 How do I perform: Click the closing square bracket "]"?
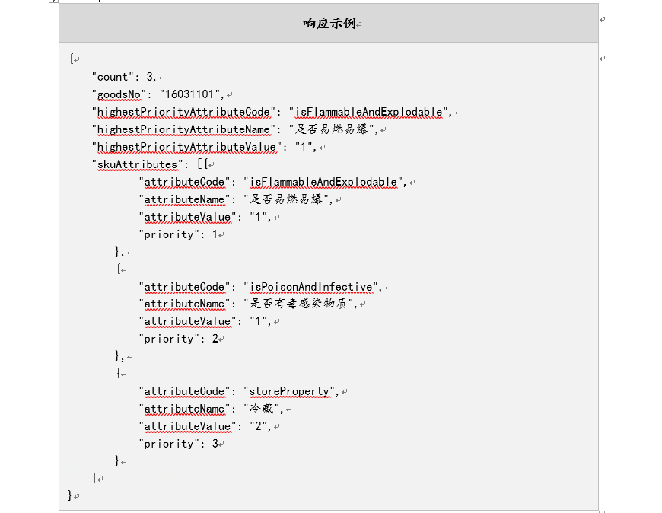tap(94, 478)
